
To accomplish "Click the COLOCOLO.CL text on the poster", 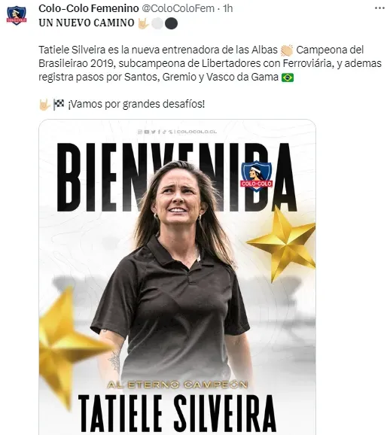I will click(197, 132).
